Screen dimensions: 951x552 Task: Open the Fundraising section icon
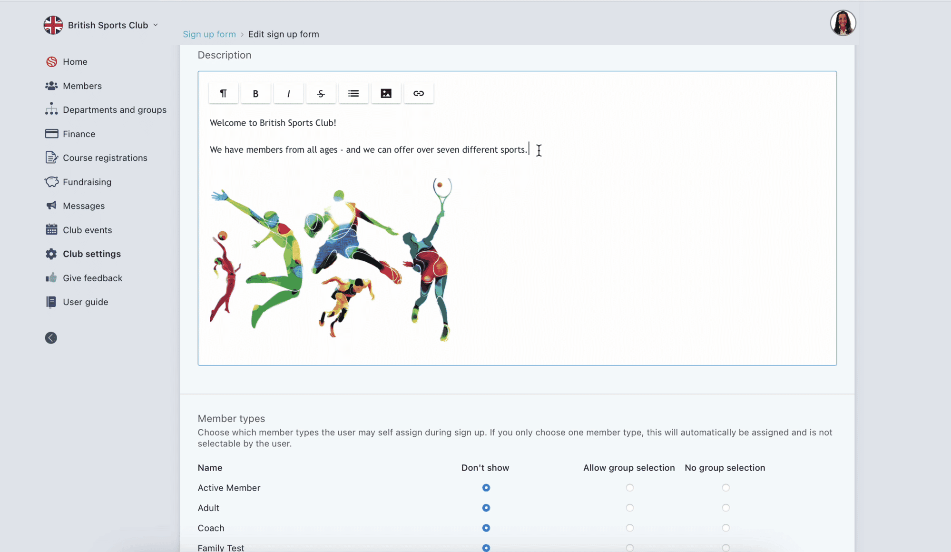[x=51, y=182]
